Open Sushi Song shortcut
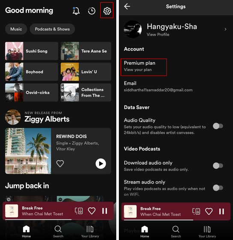The image size is (233, 240). (x=32, y=51)
